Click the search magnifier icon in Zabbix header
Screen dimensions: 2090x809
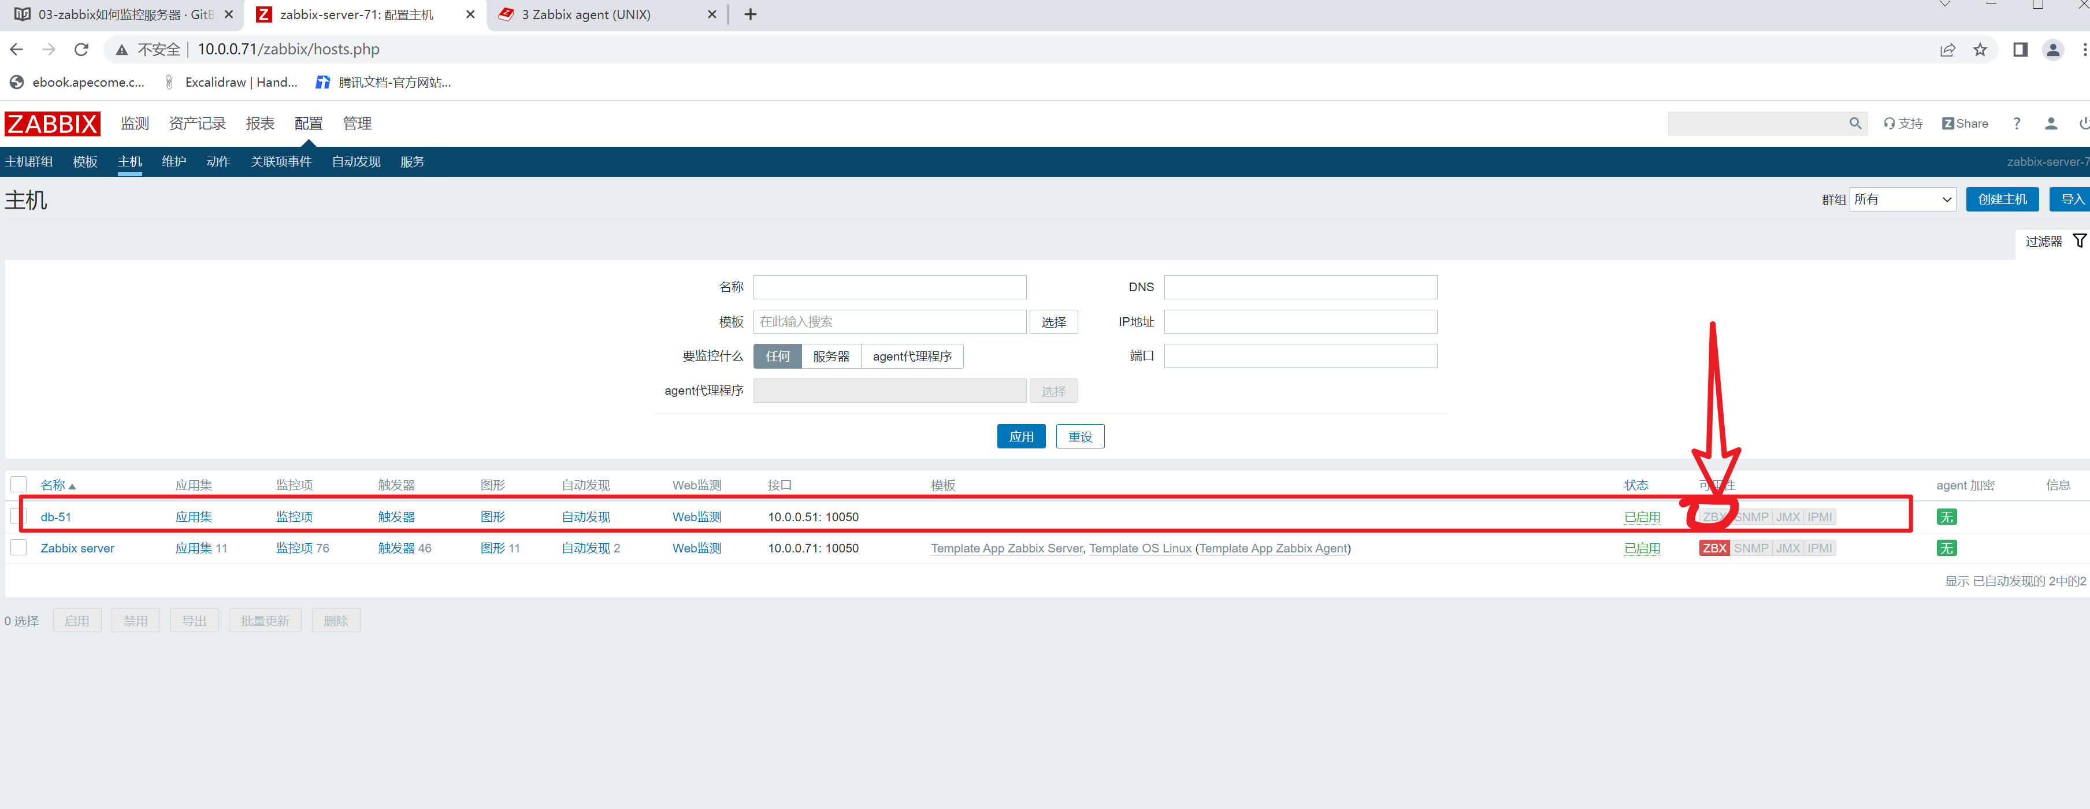coord(1855,123)
